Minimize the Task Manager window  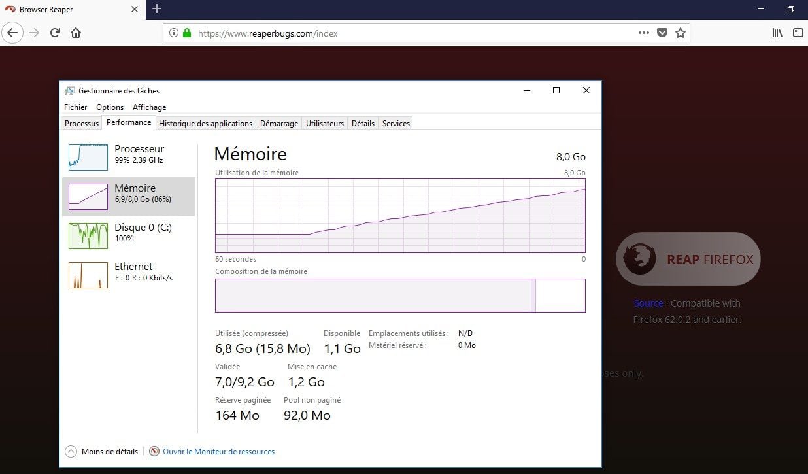coord(526,91)
